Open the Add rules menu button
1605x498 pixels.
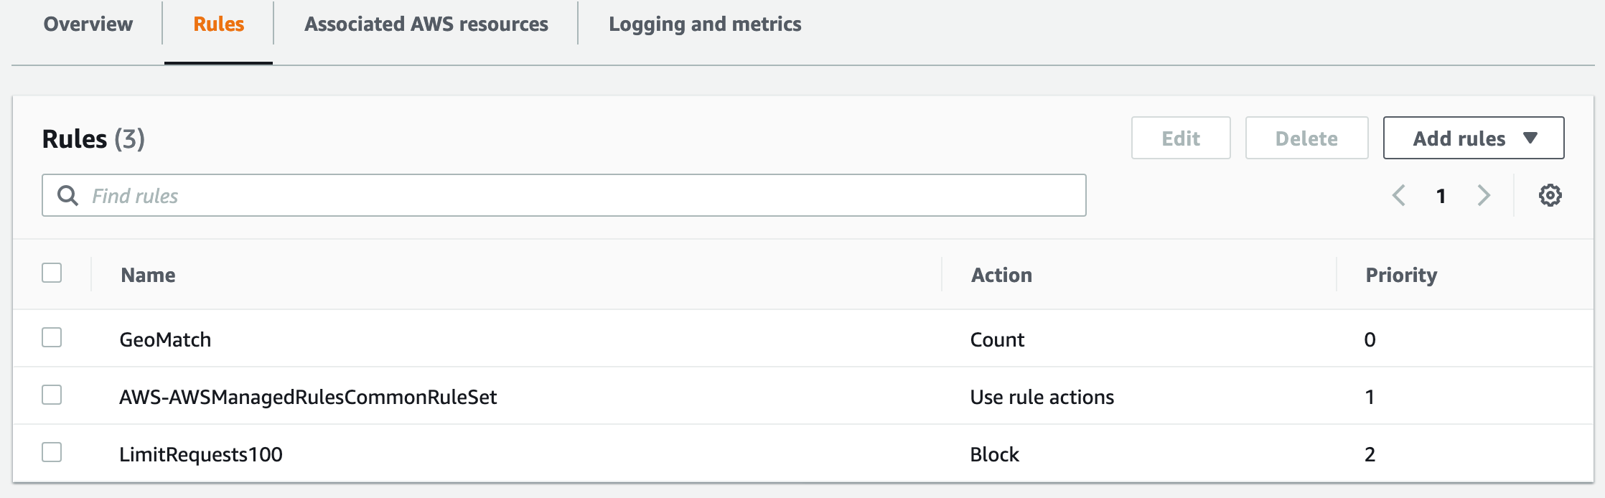coord(1474,138)
